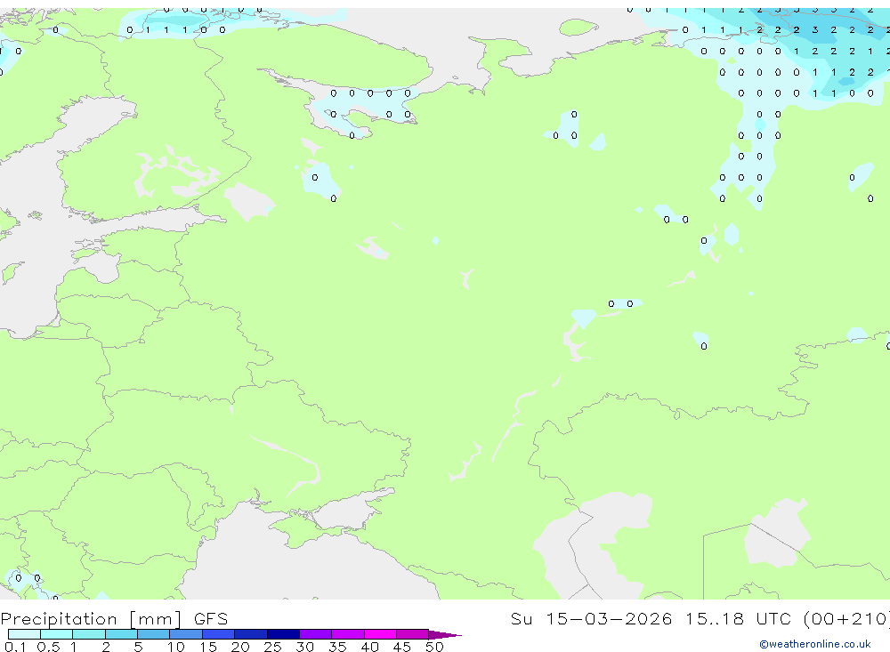
Task: Click the '(00+210)' run offset text
Action: click(847, 618)
